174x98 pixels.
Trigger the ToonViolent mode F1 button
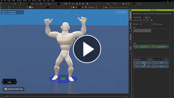pos(142,47)
